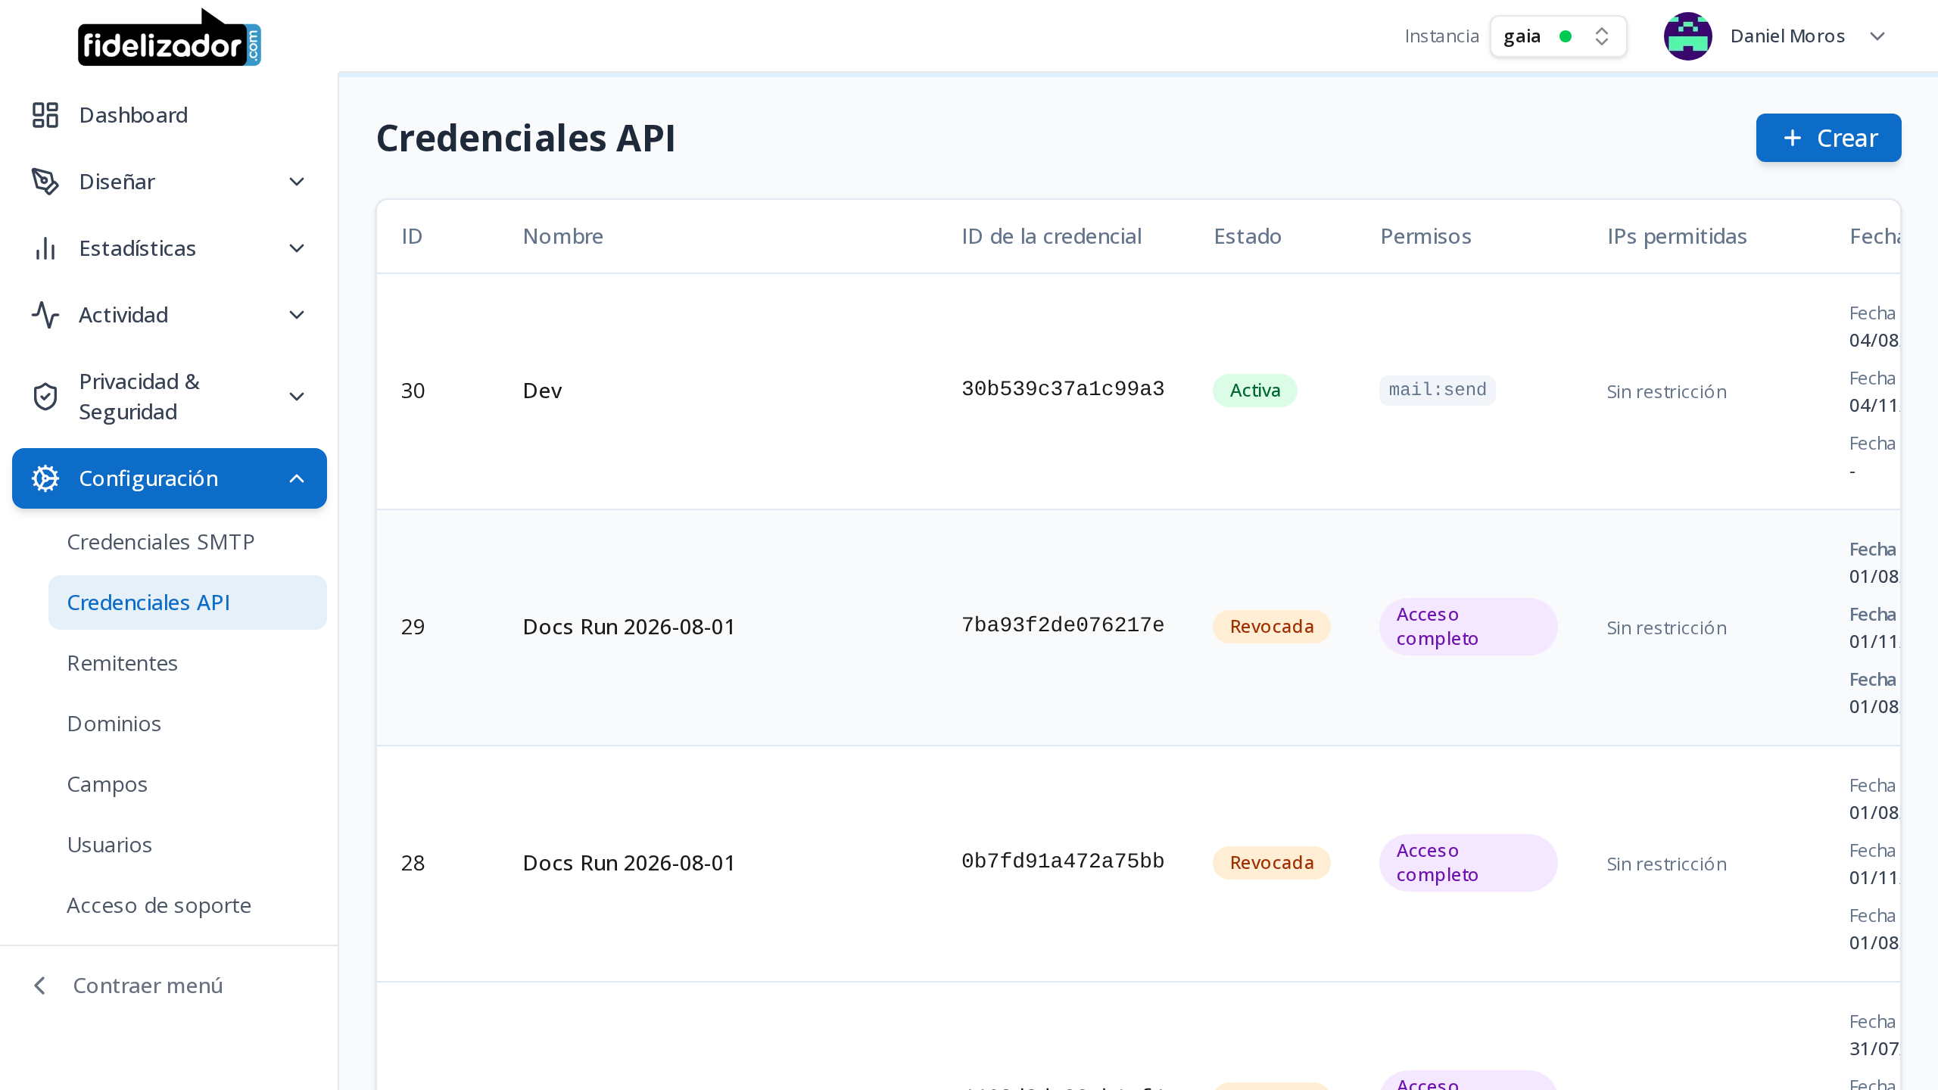
Task: Click the Nombre column header
Action: coord(562,236)
